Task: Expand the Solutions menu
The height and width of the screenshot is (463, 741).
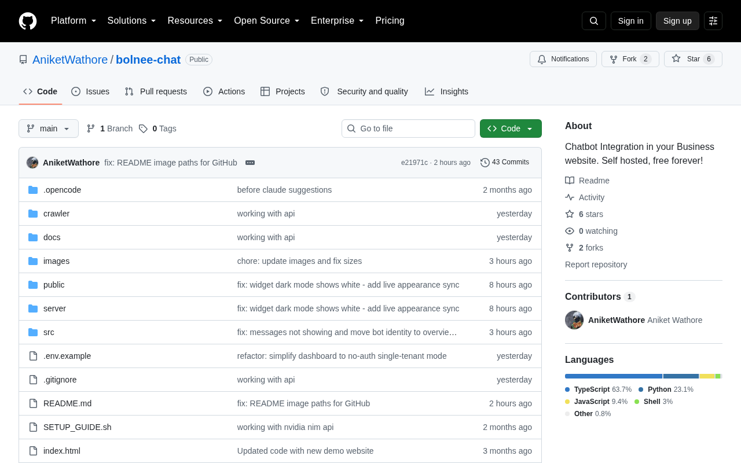Action: click(x=132, y=21)
